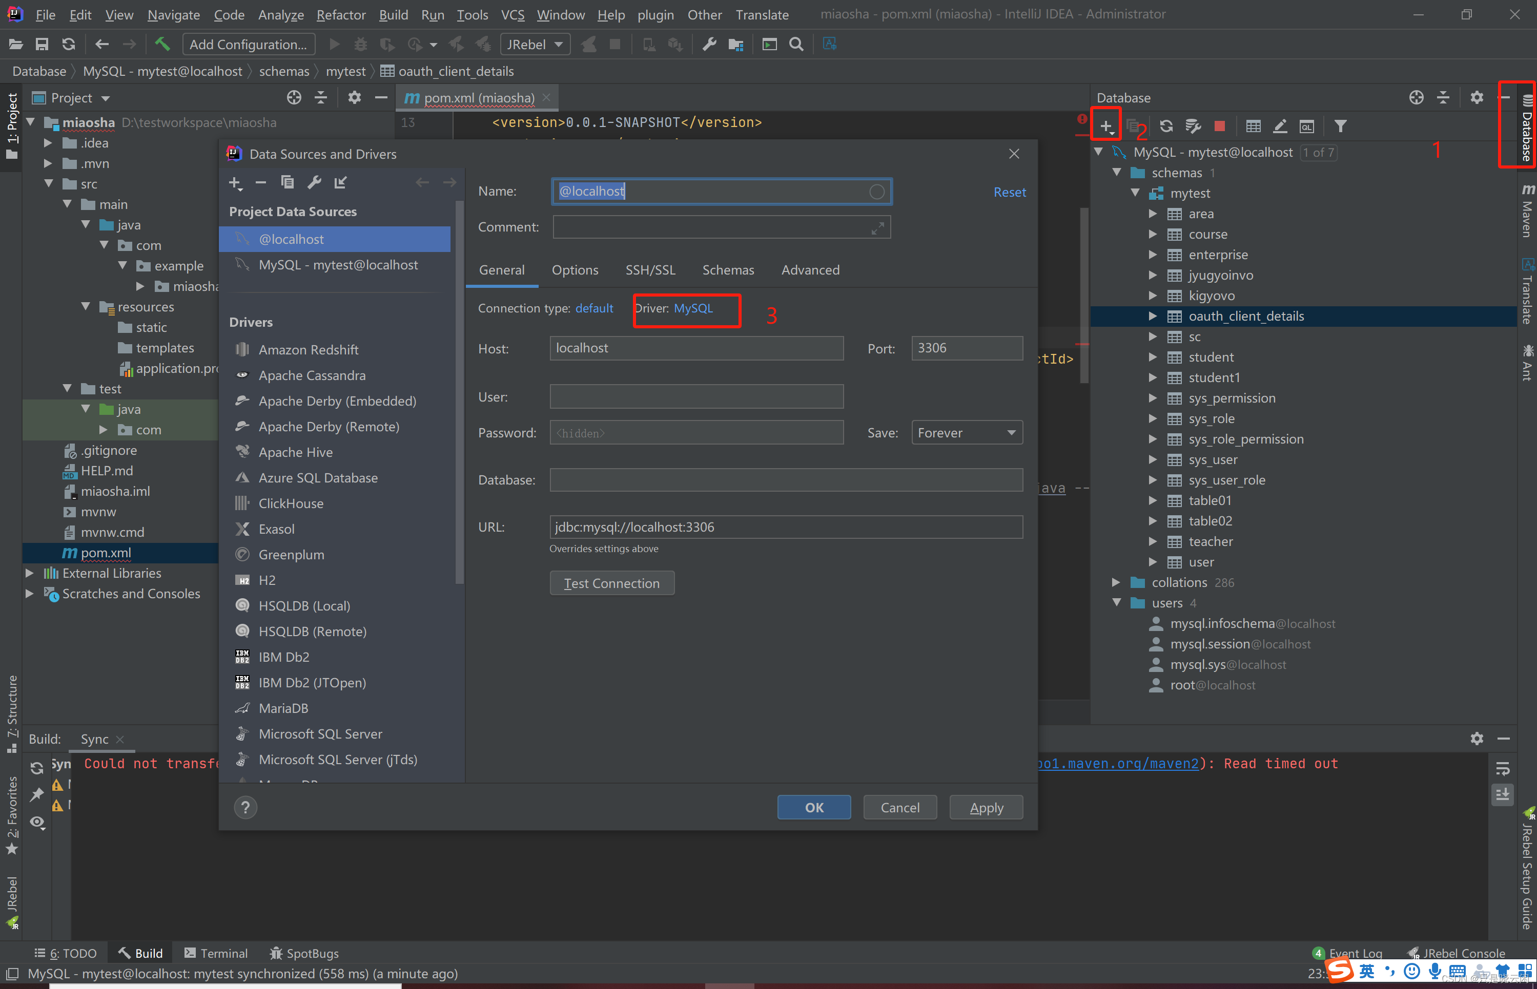
Task: Click the remove data source minus icon
Action: [x=260, y=183]
